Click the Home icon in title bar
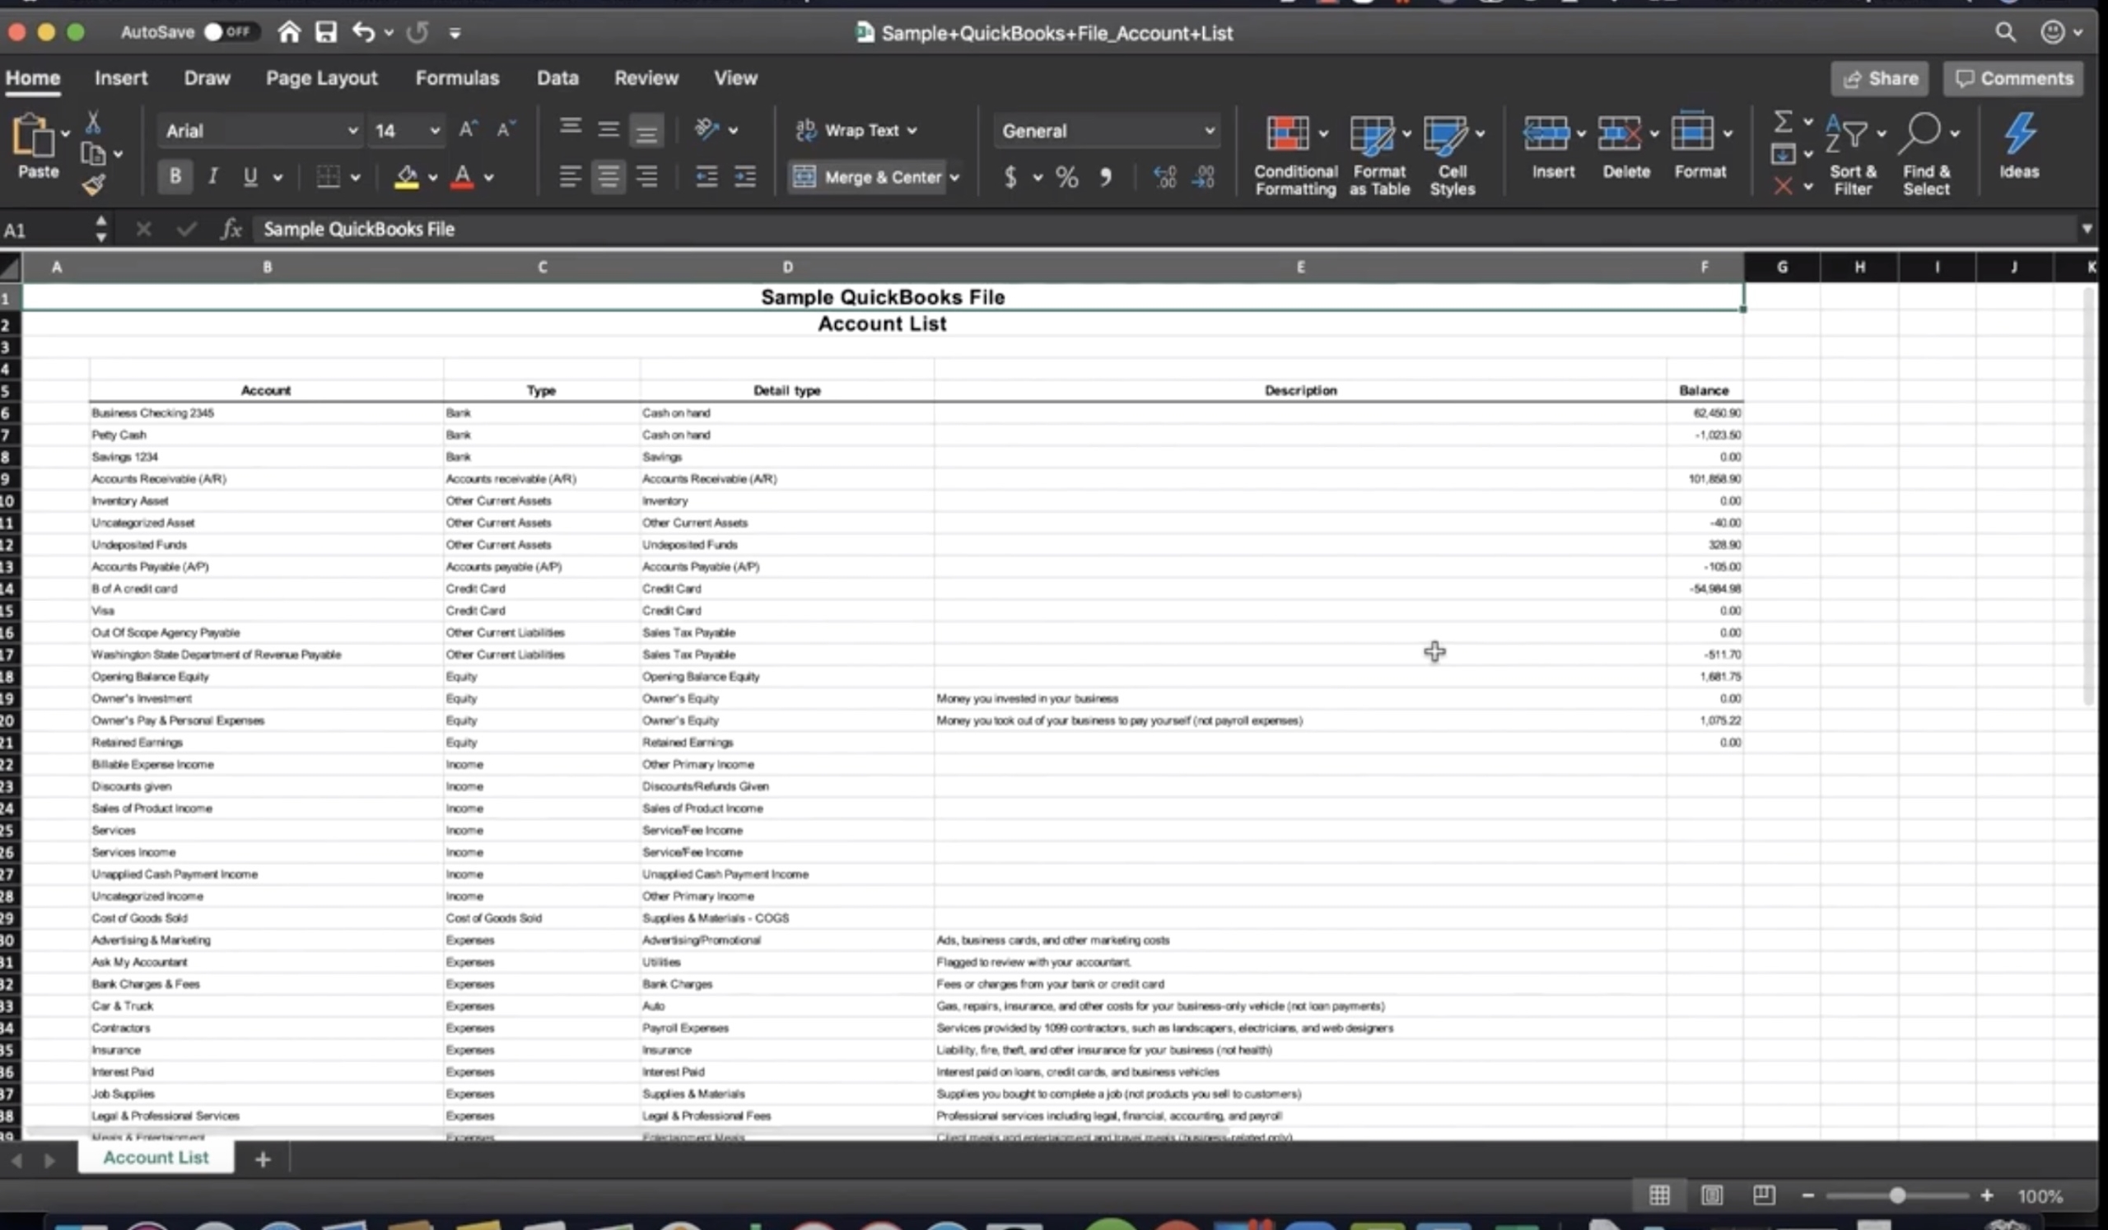 (288, 32)
